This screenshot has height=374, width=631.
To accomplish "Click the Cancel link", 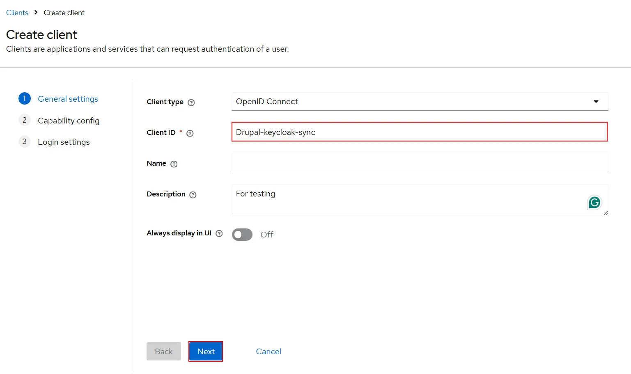I will click(x=268, y=351).
